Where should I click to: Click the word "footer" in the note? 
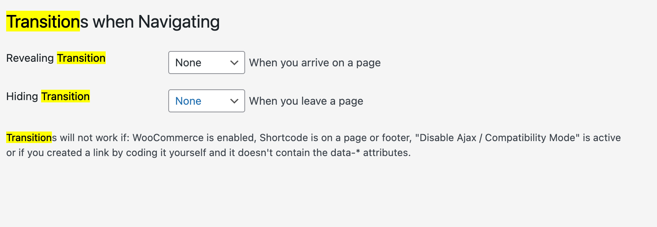click(x=396, y=138)
